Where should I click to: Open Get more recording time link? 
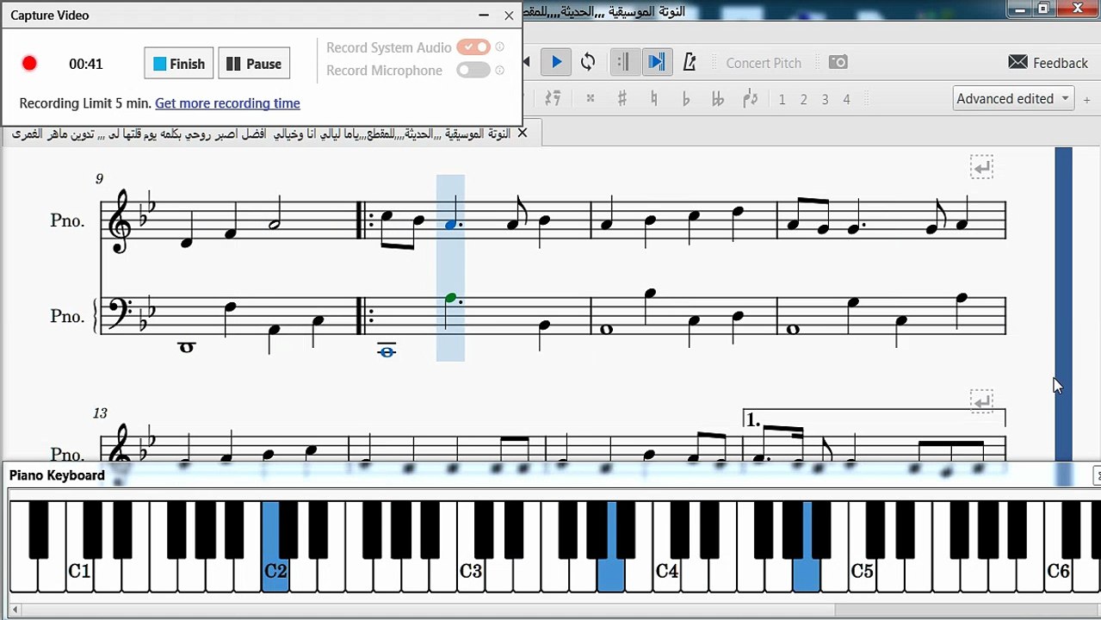[227, 103]
